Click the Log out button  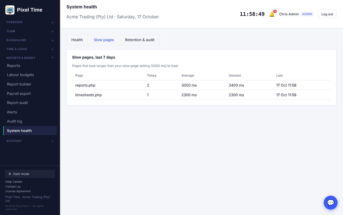pyautogui.click(x=327, y=14)
